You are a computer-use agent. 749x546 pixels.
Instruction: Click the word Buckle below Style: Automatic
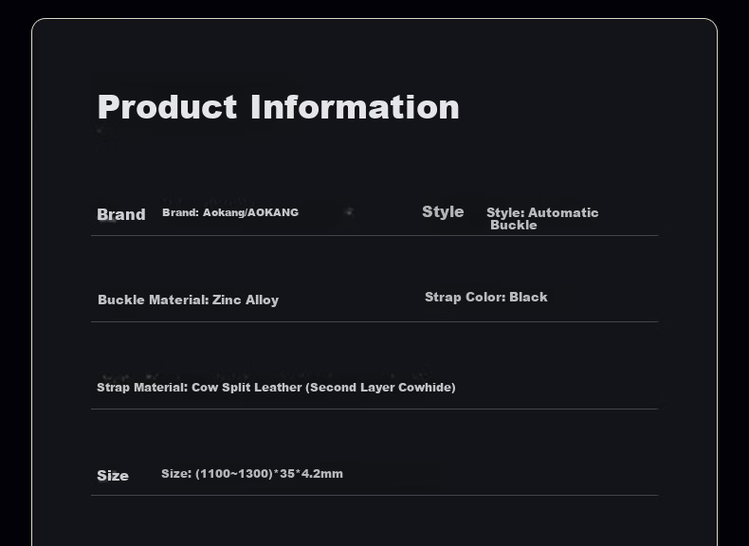click(x=514, y=225)
